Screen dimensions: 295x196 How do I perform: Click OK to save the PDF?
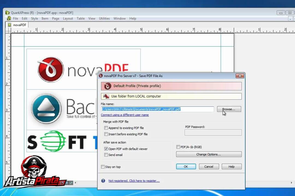[x=186, y=167]
